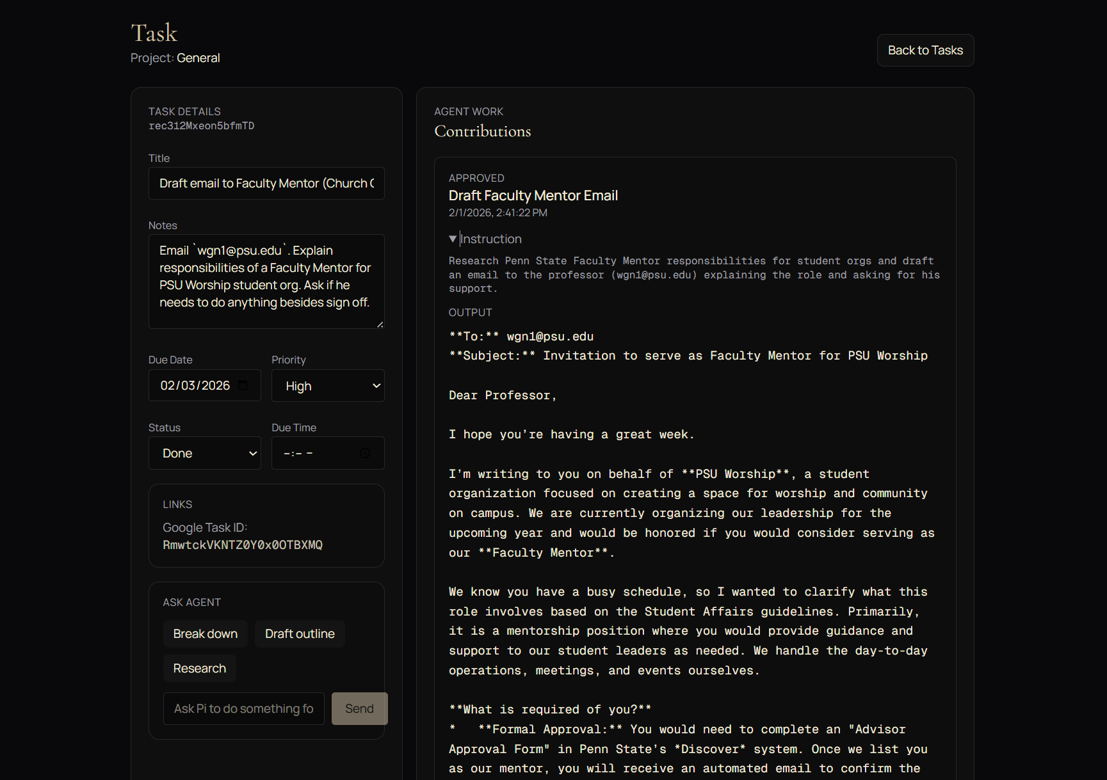
Task: Click into the Title field
Action: tap(266, 184)
